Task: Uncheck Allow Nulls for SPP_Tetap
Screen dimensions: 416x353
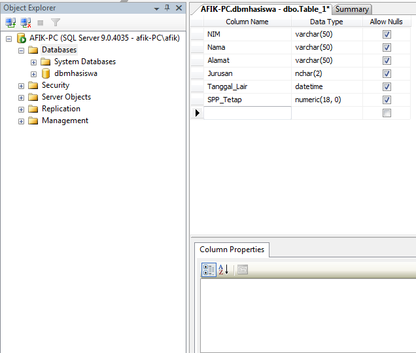Action: (x=387, y=100)
